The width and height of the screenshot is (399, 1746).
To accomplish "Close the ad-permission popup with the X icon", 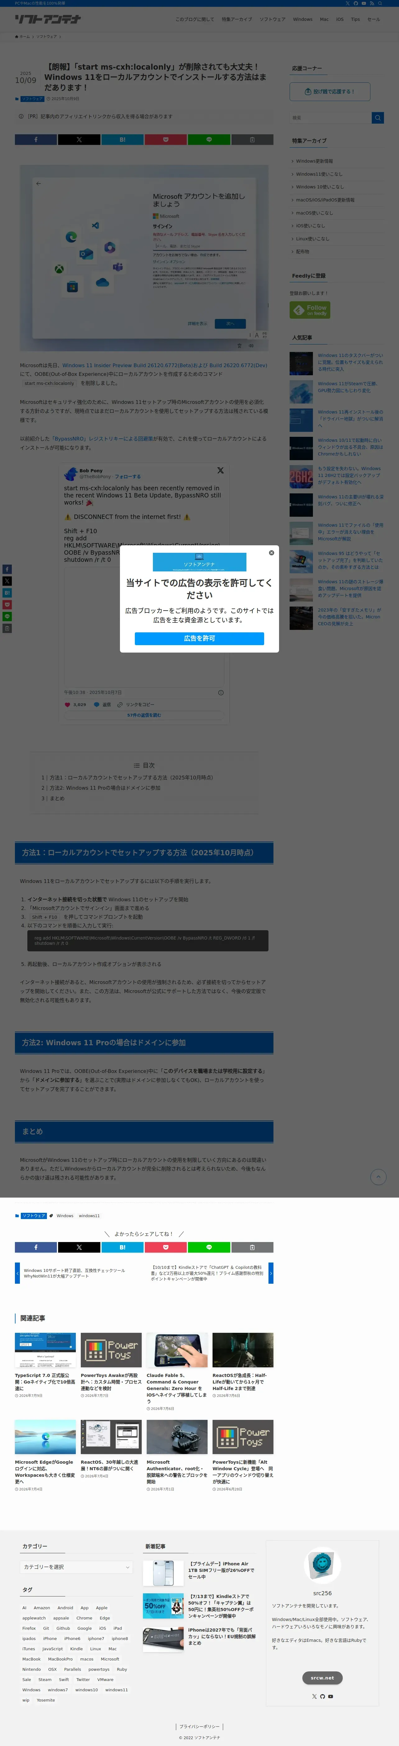I will tap(272, 552).
